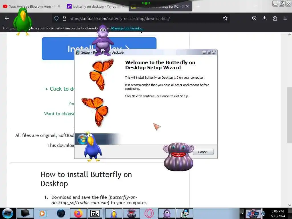Click the purple blob character with red lips
292x219 pixels.
point(179,157)
